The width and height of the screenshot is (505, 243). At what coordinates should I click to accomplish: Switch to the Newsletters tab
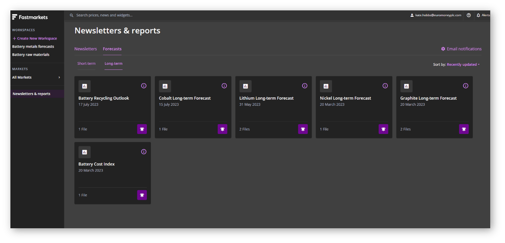coord(86,49)
